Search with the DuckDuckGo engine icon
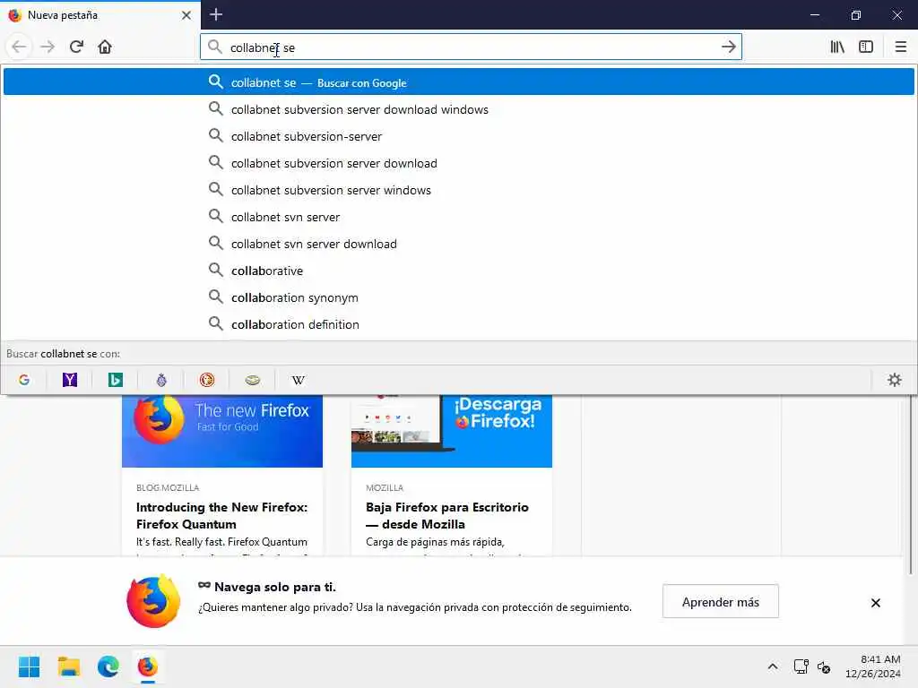 (207, 380)
